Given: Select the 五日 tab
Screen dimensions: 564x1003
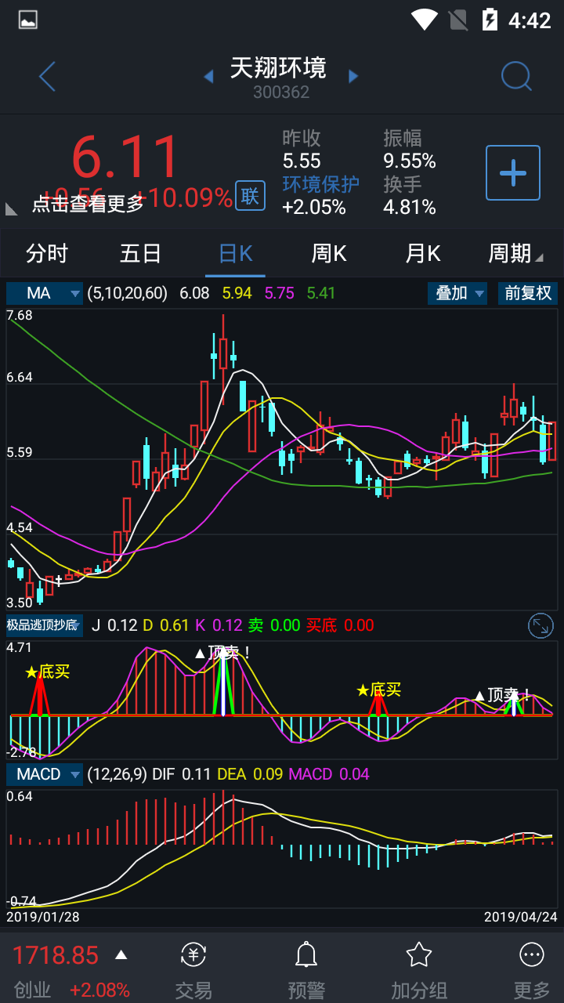Looking at the screenshot, I should coord(141,253).
